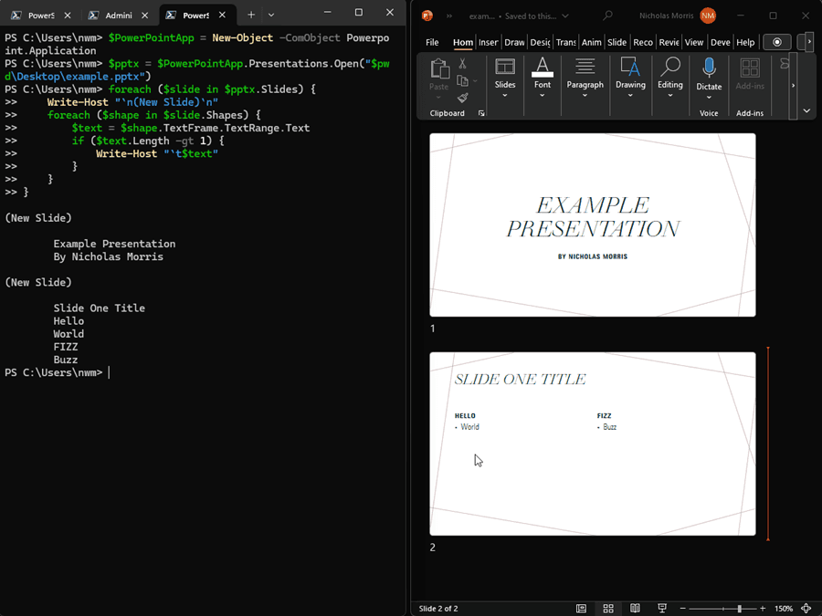Open the Transitions ribbon tab
The image size is (822, 616).
point(565,42)
